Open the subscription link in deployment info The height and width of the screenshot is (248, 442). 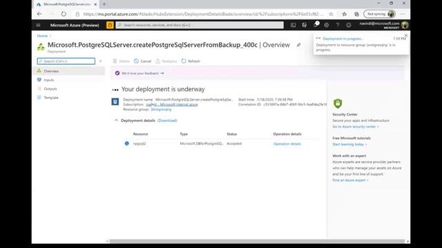pos(172,104)
